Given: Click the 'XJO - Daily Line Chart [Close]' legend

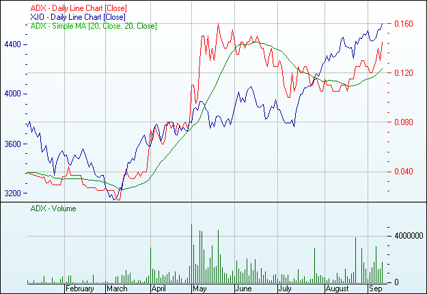Looking at the screenshot, I should click(x=78, y=17).
